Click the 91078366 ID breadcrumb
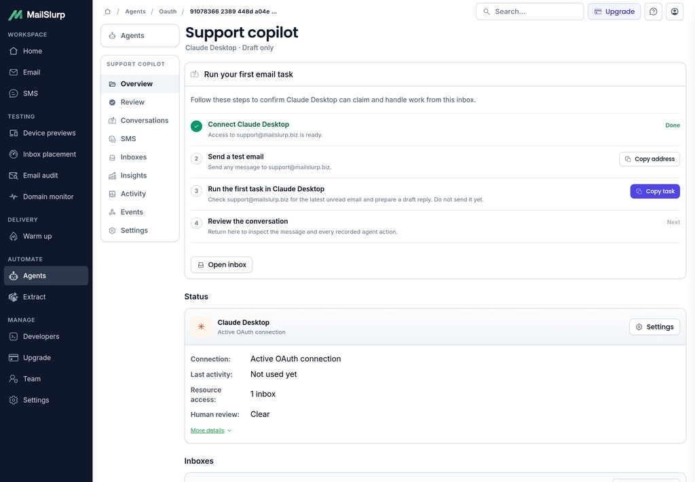The image size is (695, 482). pos(233,12)
